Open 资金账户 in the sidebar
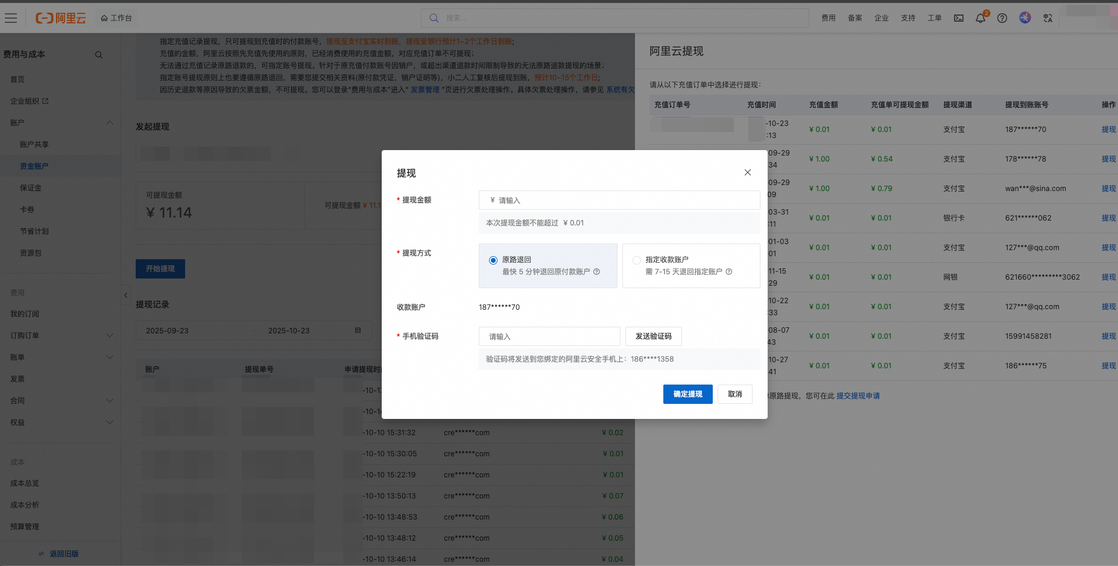Viewport: 1118px width, 566px height. pyautogui.click(x=34, y=166)
